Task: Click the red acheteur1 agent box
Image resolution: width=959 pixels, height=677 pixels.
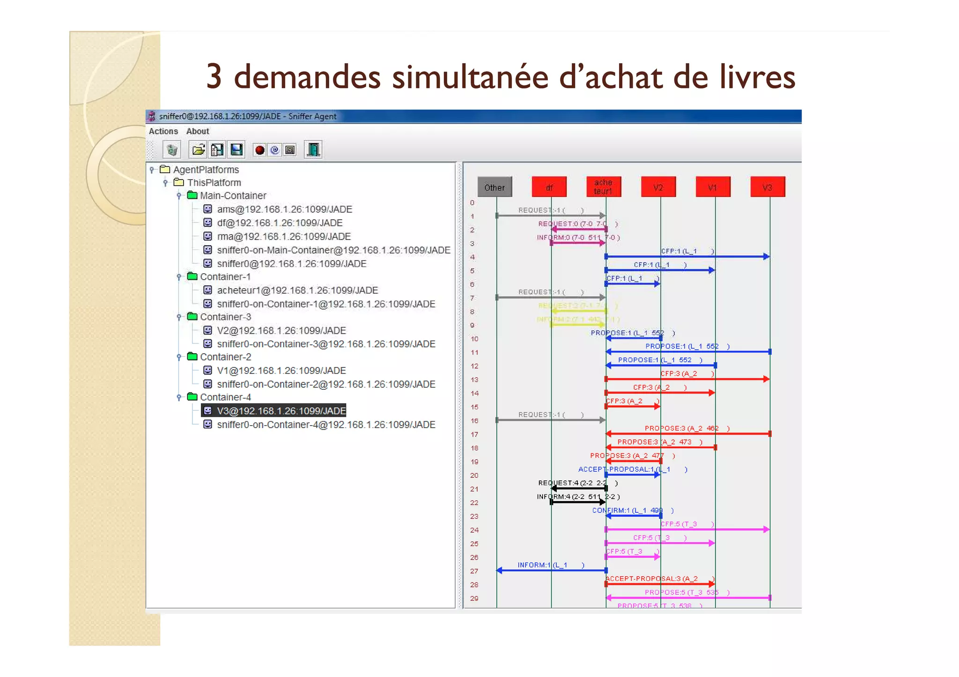Action: 604,187
